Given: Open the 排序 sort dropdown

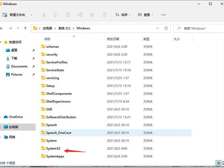Looking at the screenshot, I should click(123, 15).
